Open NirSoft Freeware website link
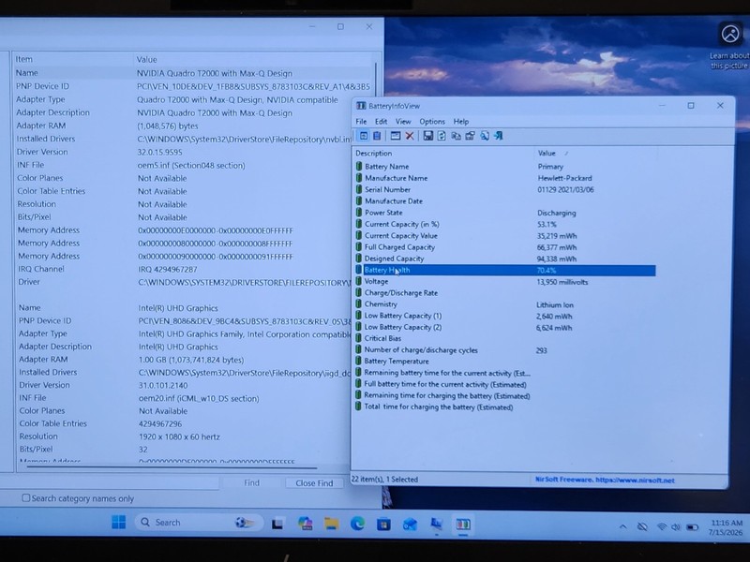 605,480
